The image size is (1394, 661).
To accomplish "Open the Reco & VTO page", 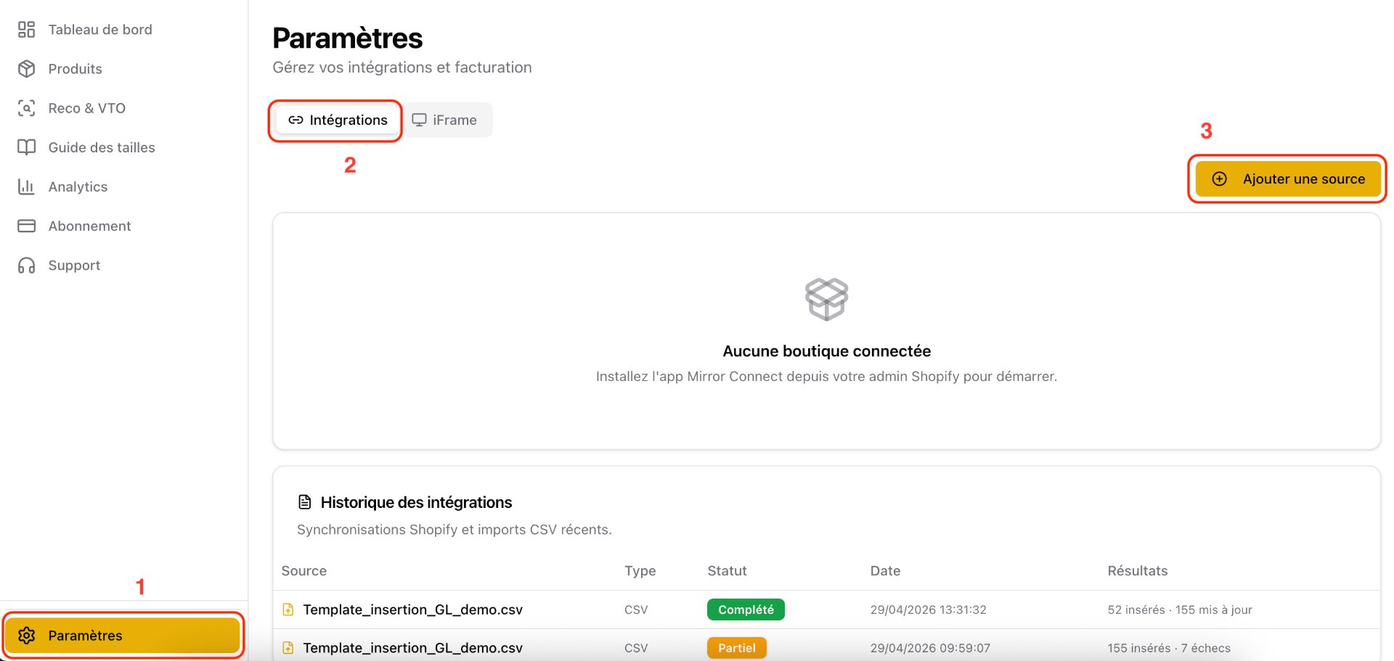I will pos(123,108).
